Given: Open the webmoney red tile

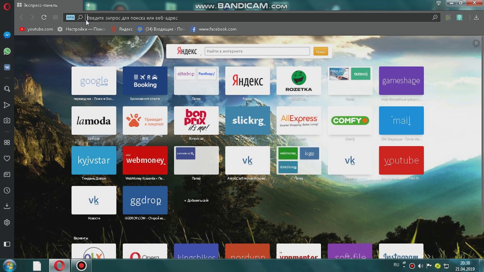Looking at the screenshot, I should pos(145,160).
